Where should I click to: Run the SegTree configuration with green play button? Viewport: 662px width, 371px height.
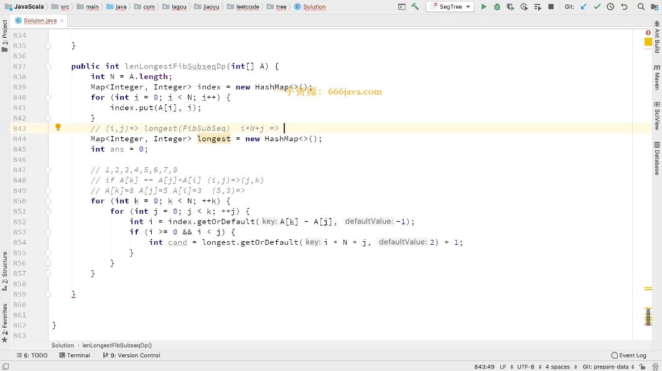(x=483, y=7)
